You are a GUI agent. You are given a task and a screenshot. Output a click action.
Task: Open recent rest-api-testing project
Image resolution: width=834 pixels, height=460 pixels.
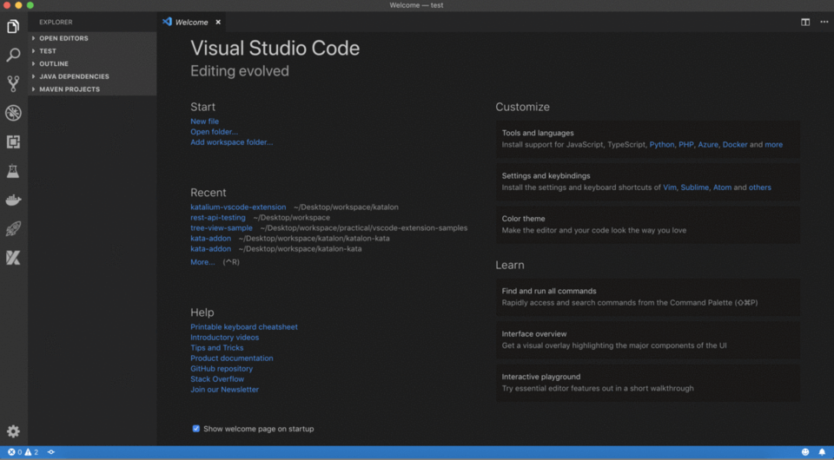click(x=218, y=218)
